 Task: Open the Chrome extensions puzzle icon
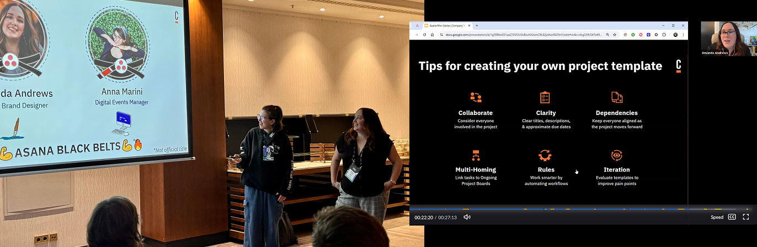(x=664, y=35)
